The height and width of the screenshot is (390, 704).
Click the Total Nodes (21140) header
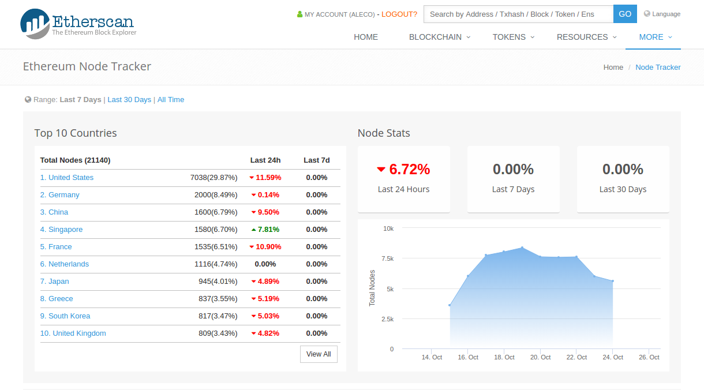point(75,160)
